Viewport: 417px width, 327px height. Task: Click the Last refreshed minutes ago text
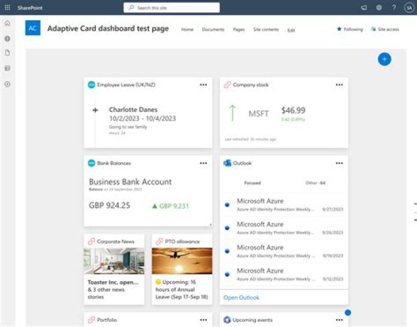click(x=251, y=139)
